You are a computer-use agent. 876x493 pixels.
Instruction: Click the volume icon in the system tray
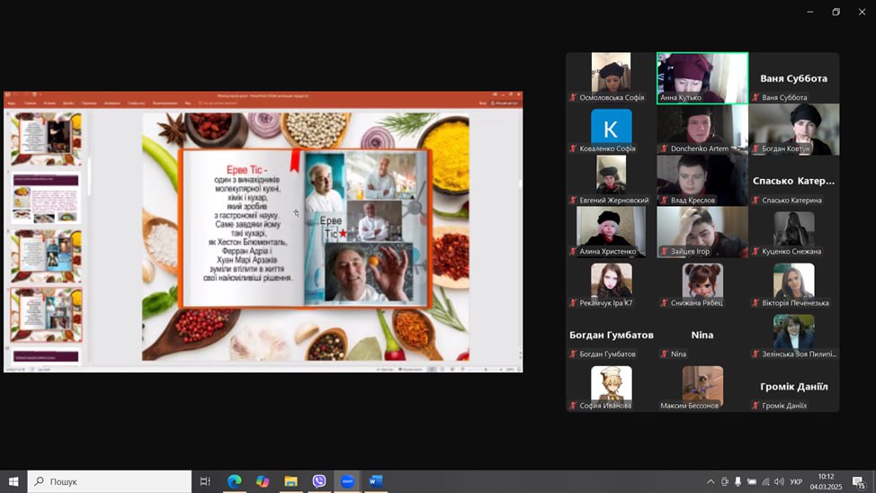click(x=780, y=482)
